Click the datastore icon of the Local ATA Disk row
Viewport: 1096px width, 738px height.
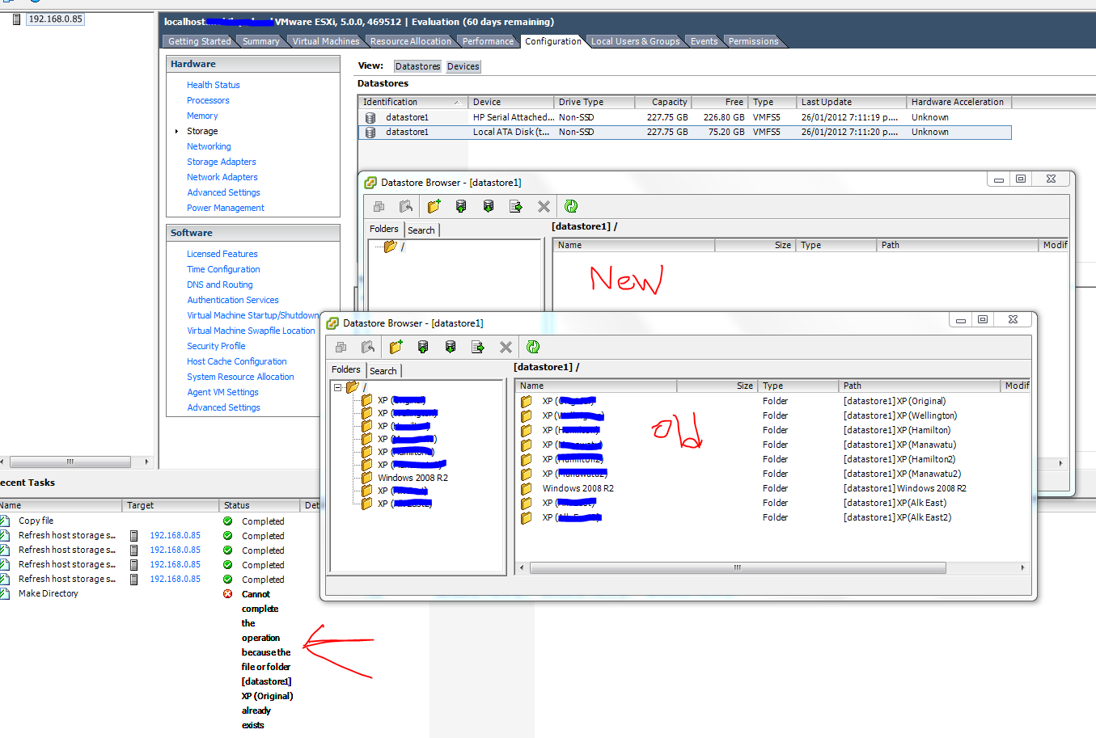click(370, 132)
